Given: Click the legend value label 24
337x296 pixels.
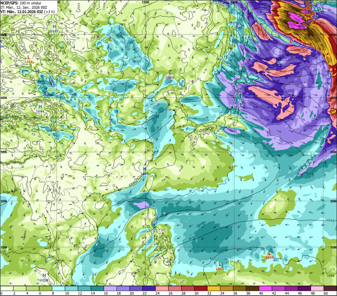Looking at the screenshot, I should [x=157, y=293].
